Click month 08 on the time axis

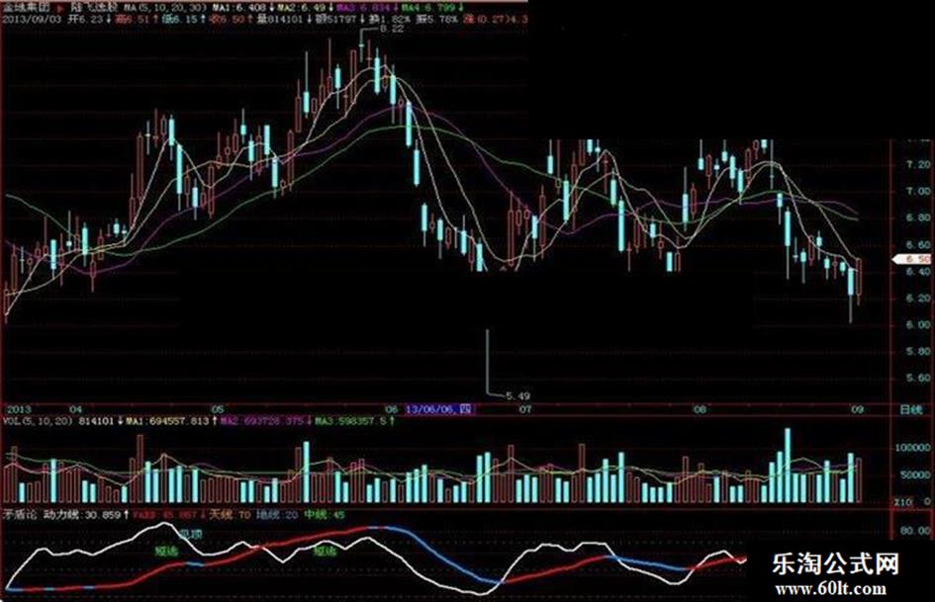pos(701,409)
